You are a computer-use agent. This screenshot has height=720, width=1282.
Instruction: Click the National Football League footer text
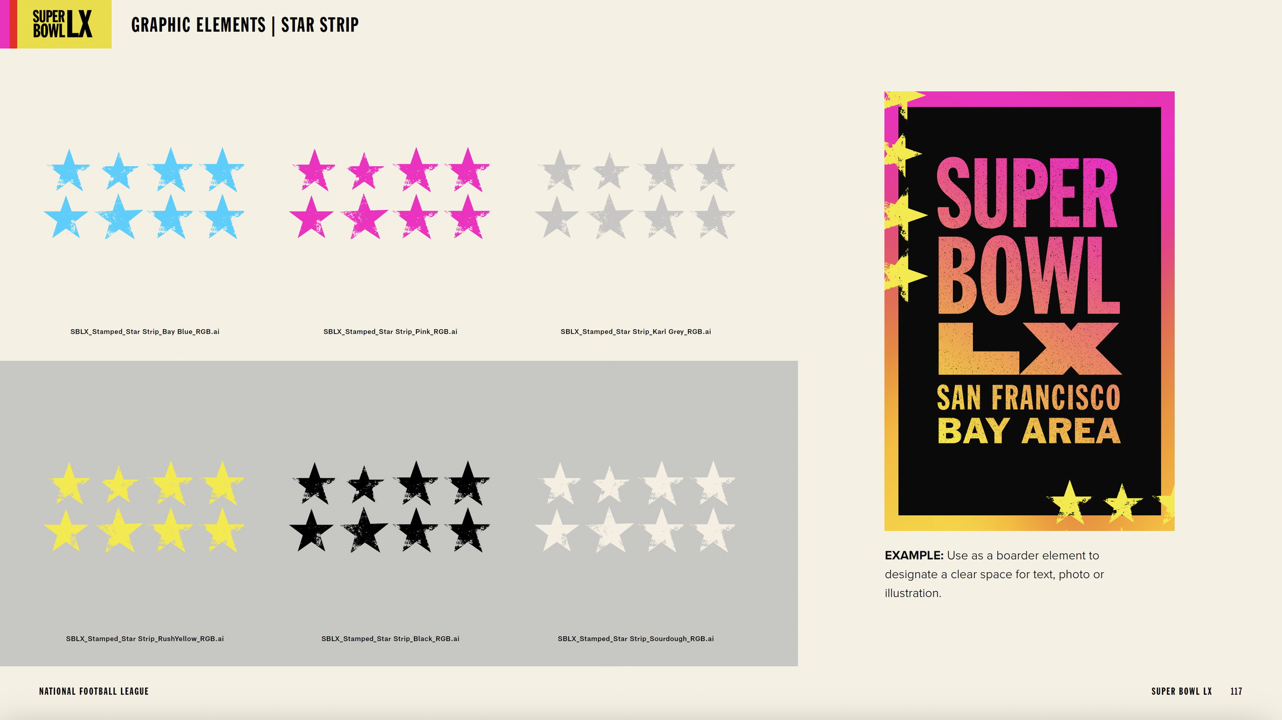(94, 691)
